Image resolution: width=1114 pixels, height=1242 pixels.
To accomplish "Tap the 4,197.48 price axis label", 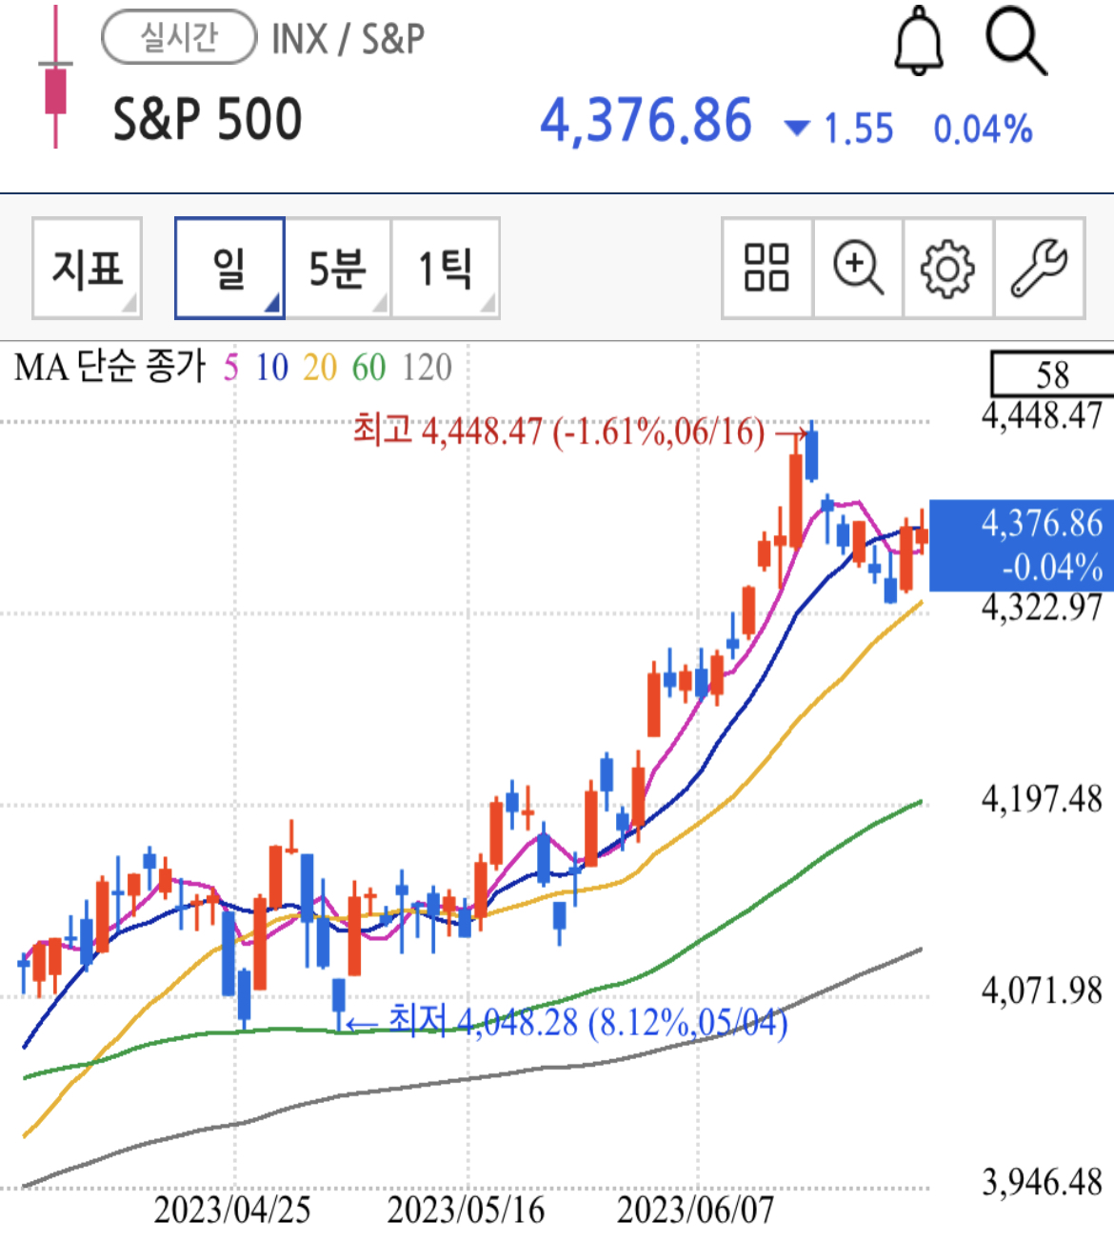I will (1042, 798).
